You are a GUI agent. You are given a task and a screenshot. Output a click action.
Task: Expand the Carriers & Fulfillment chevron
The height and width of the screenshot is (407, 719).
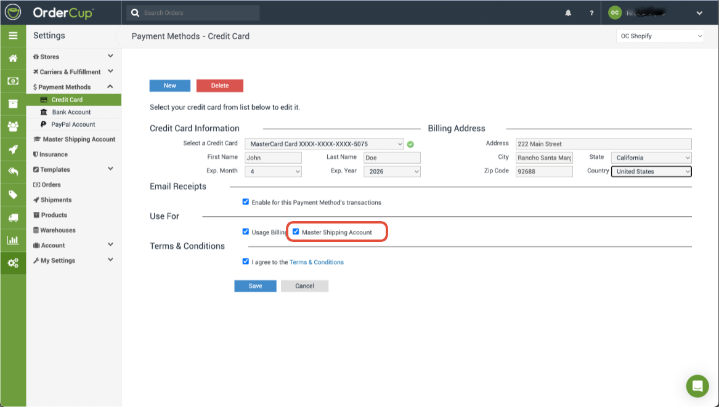[x=110, y=71]
